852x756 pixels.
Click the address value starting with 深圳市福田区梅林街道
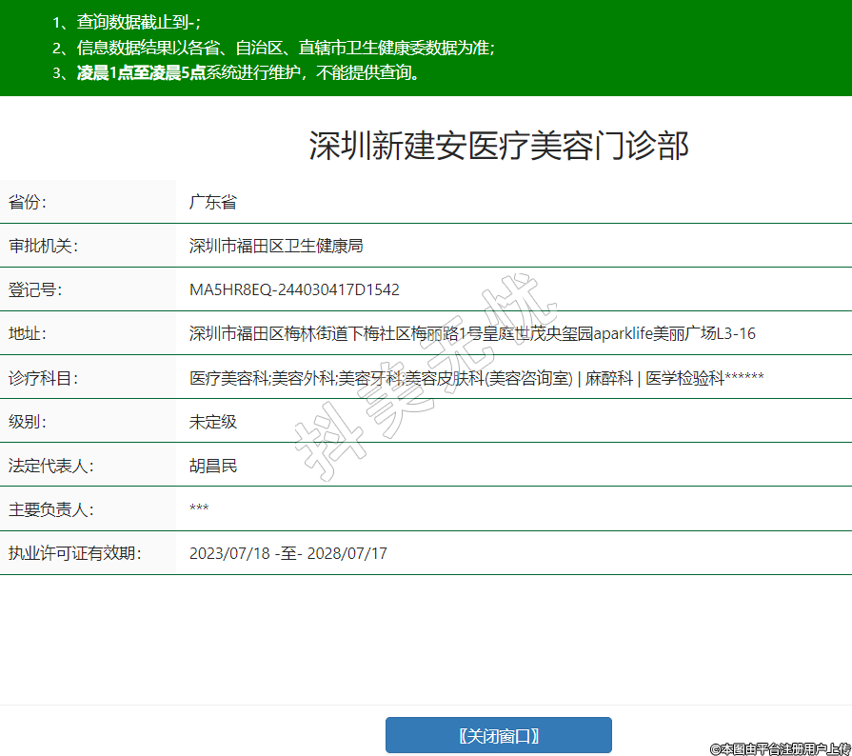coord(472,333)
